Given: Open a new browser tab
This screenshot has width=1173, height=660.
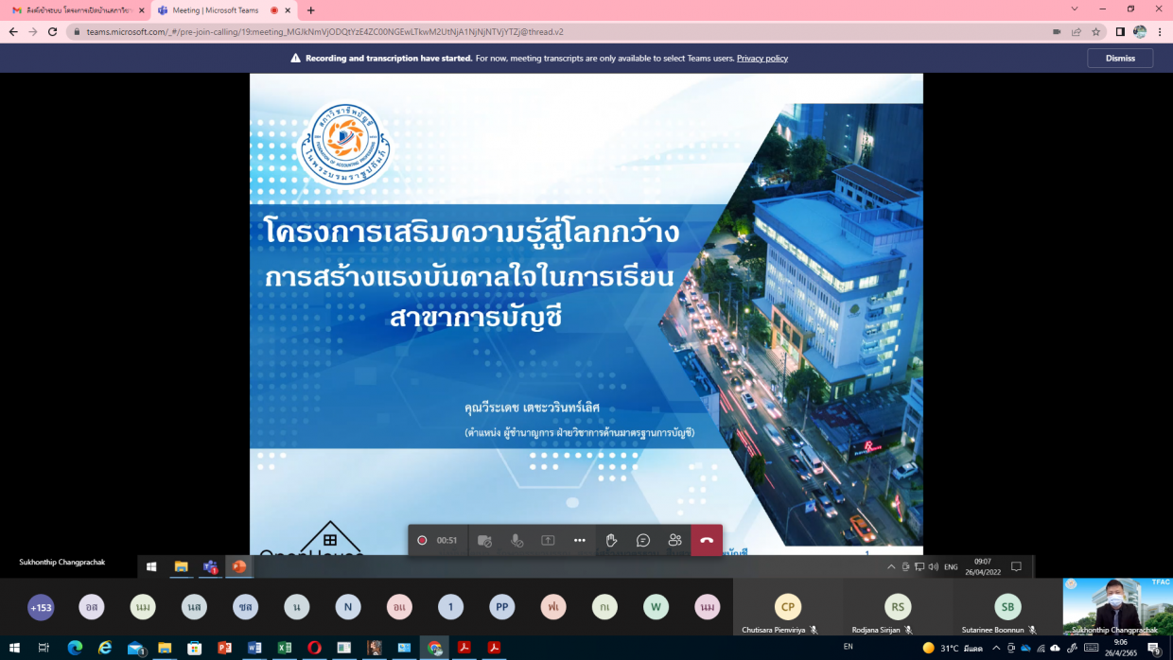Looking at the screenshot, I should [311, 10].
